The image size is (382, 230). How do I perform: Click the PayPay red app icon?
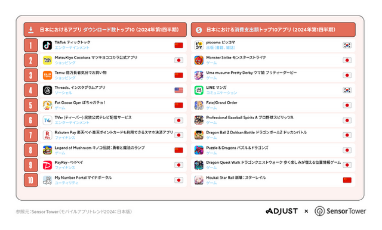(47, 165)
